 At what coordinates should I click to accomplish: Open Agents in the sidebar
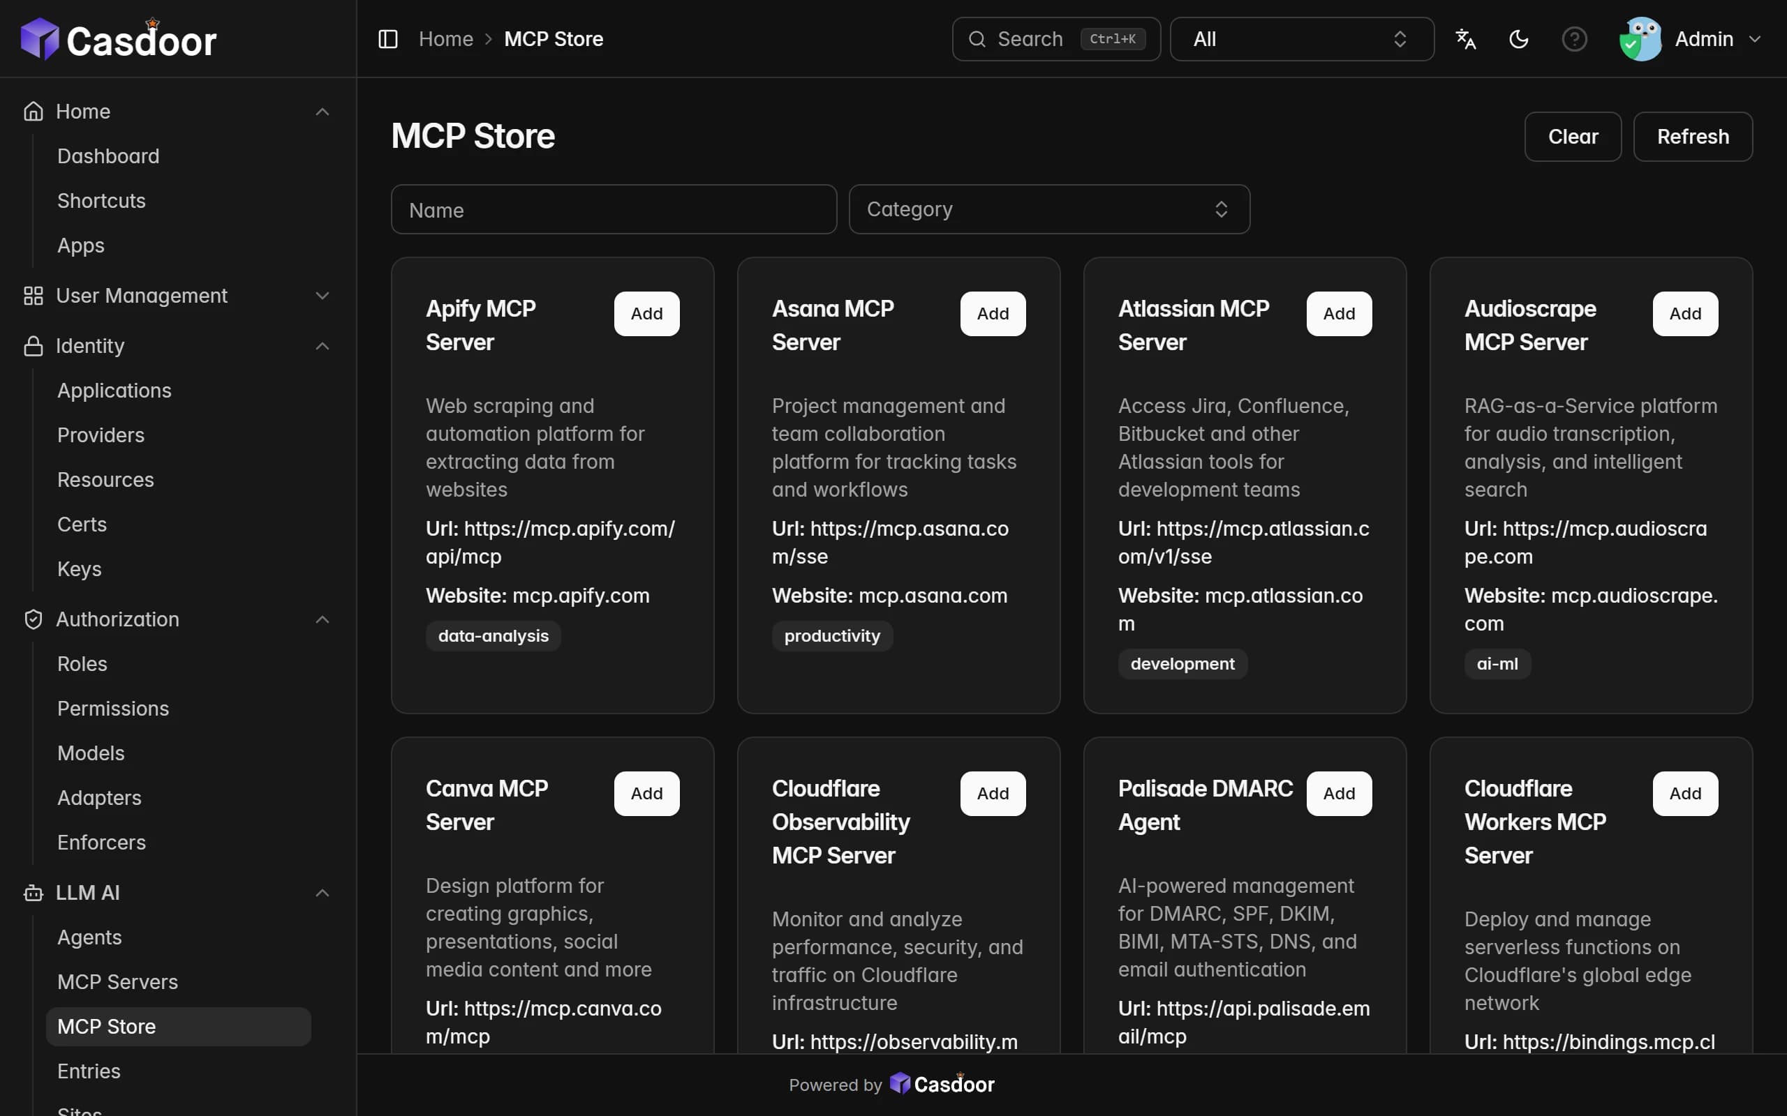coord(89,937)
